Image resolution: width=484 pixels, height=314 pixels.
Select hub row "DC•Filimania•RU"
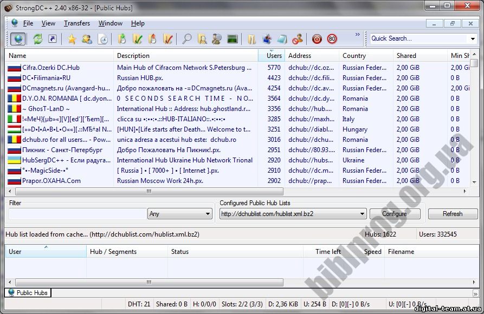pyautogui.click(x=238, y=78)
